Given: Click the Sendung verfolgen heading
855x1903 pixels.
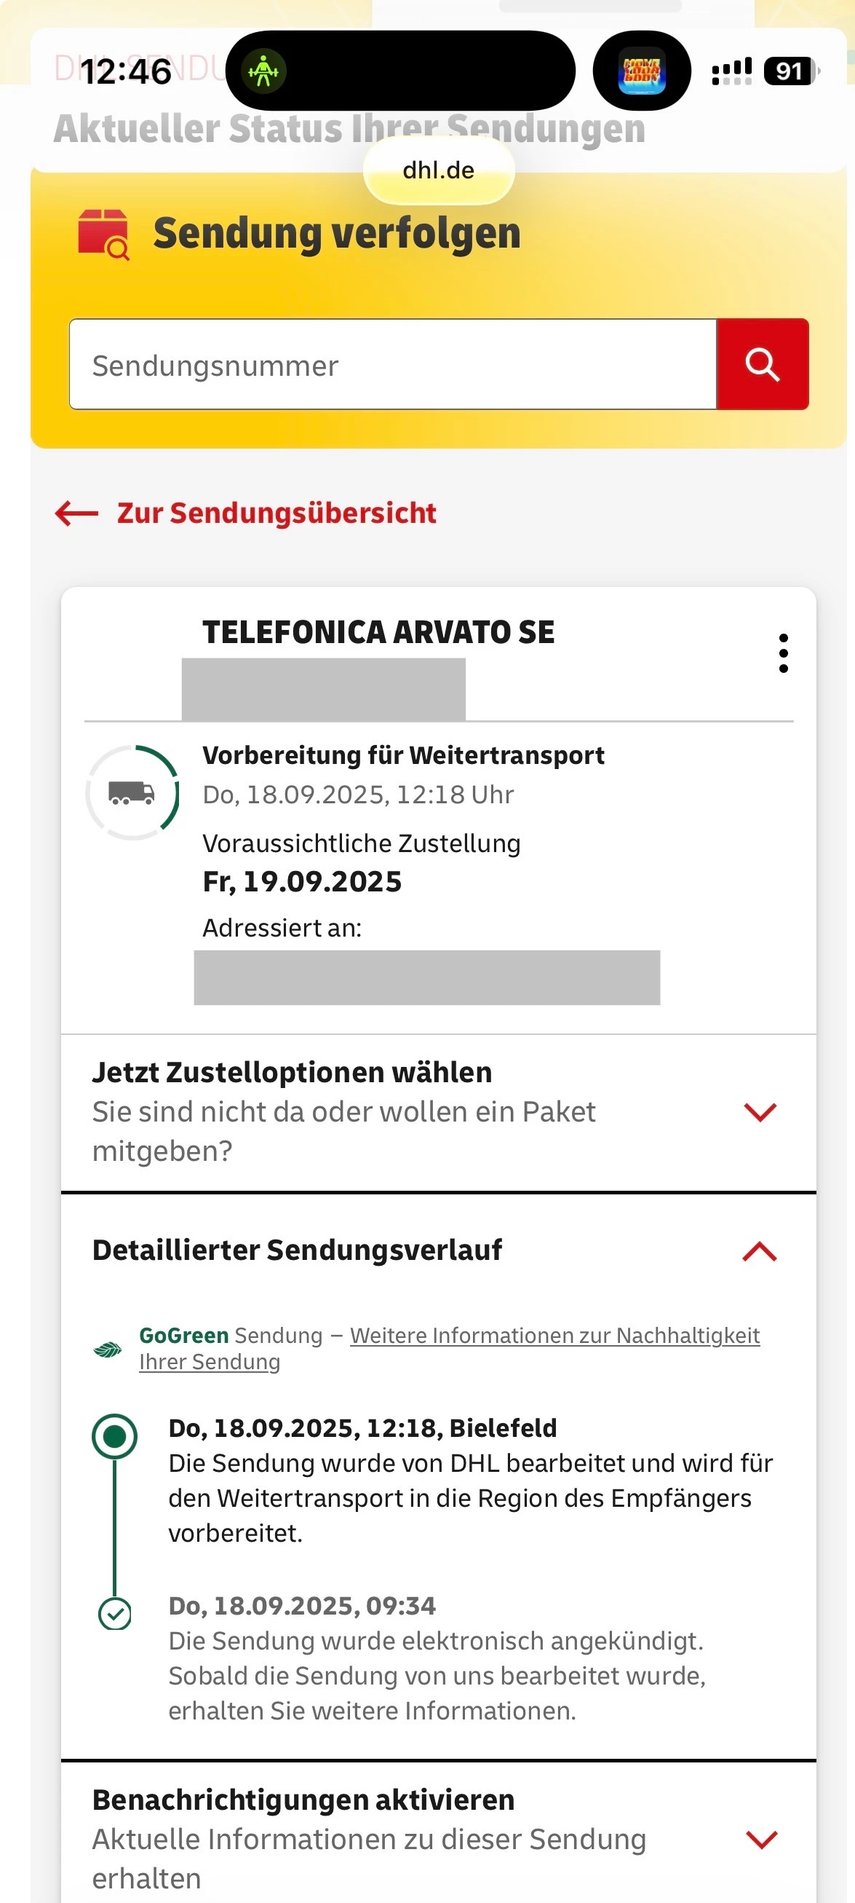Looking at the screenshot, I should 337,234.
